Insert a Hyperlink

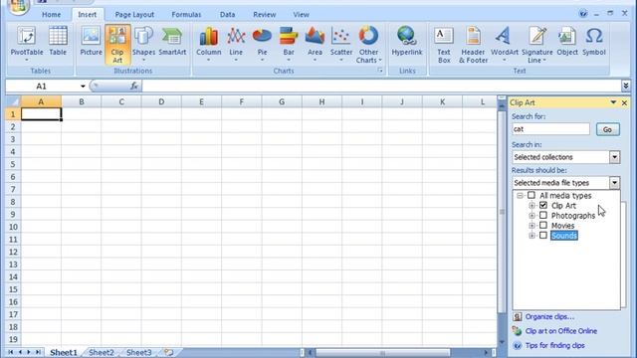[407, 41]
